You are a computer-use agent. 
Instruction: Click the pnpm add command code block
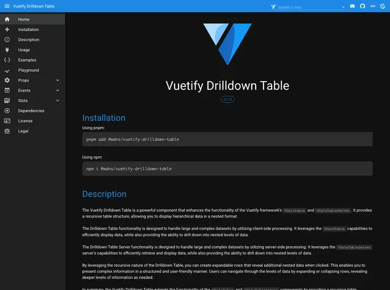tap(227, 139)
